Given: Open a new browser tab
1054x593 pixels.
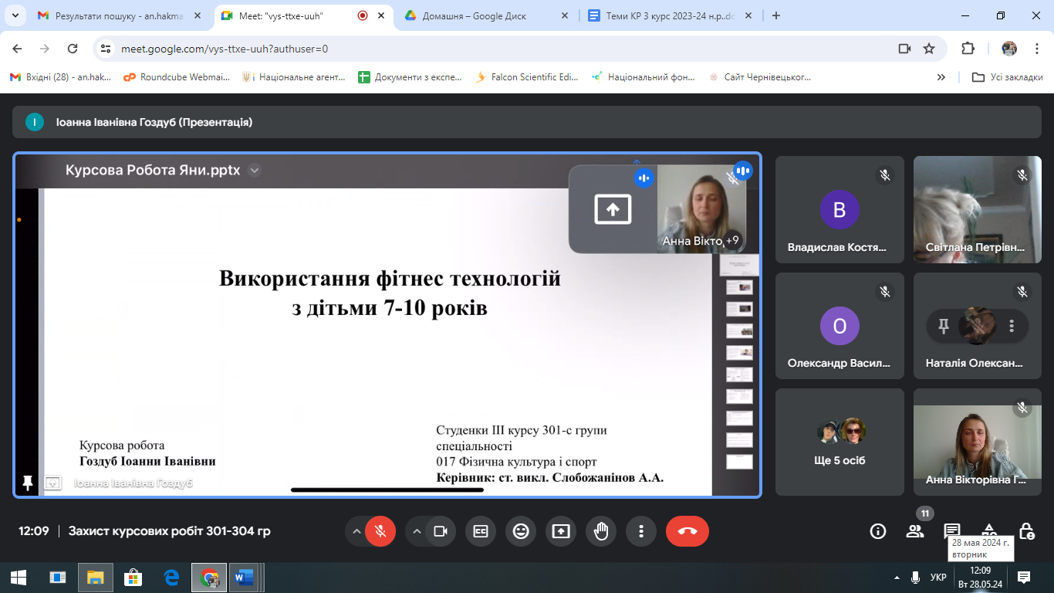Looking at the screenshot, I should click(x=776, y=15).
